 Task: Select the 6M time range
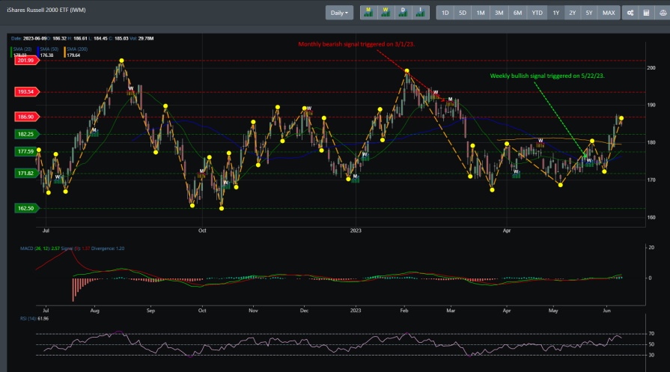tap(517, 13)
